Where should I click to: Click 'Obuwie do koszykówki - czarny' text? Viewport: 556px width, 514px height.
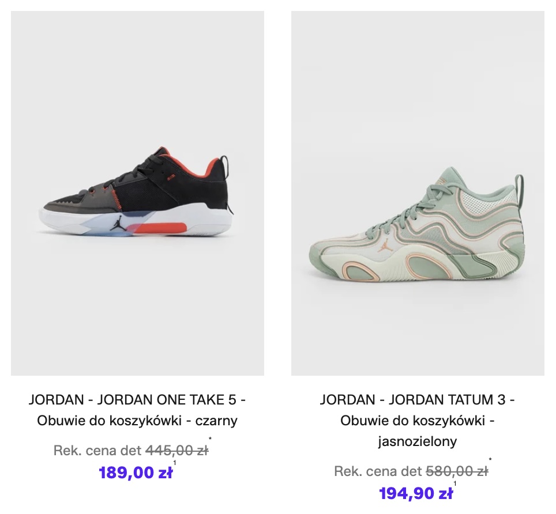tap(137, 421)
